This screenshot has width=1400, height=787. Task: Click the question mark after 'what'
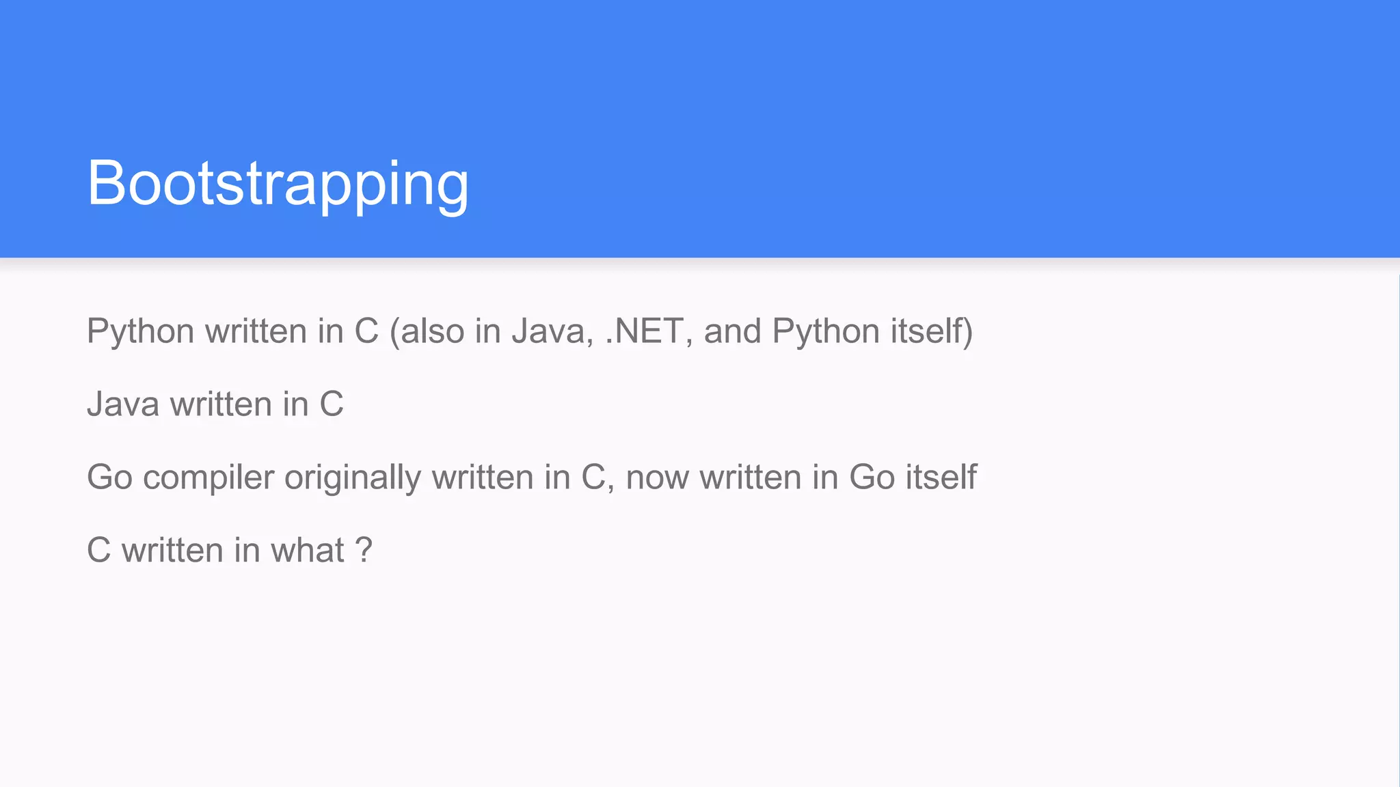tap(364, 549)
